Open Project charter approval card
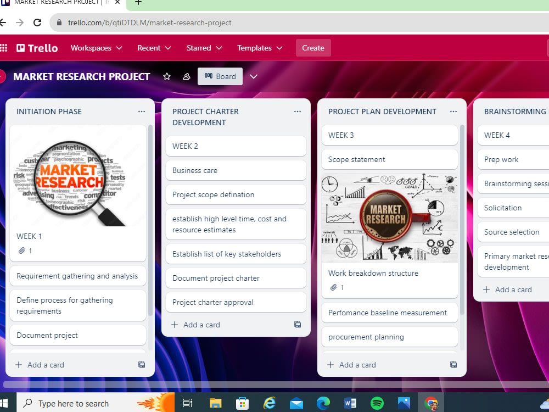Screen dimensions: 549x412 coord(236,302)
